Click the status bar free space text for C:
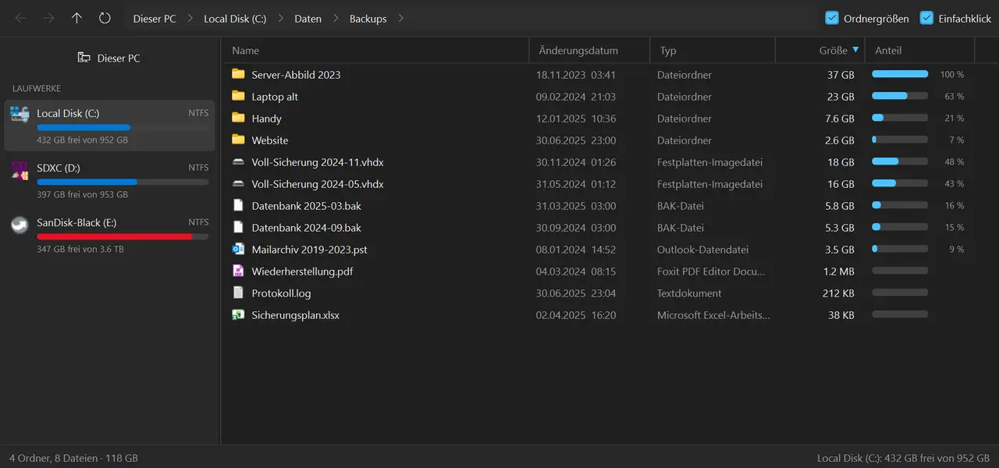This screenshot has width=999, height=468. pyautogui.click(x=903, y=458)
